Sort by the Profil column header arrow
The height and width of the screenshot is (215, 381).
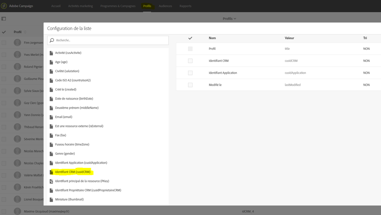tap(25, 32)
